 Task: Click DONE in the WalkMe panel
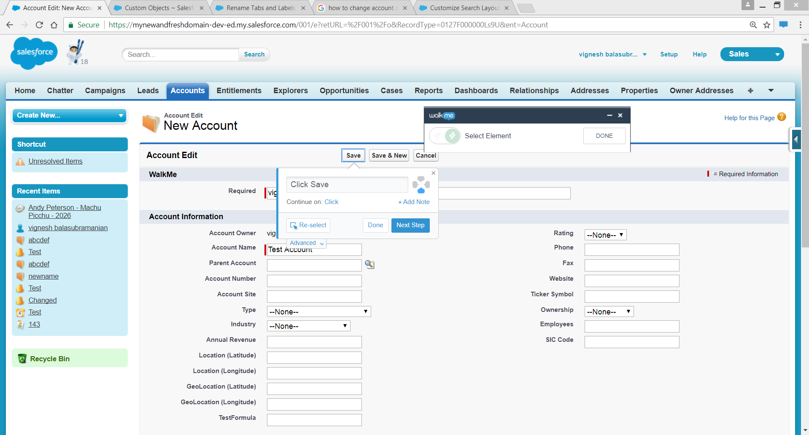(x=604, y=136)
